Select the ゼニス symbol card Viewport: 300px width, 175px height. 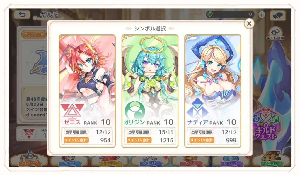coord(87,91)
